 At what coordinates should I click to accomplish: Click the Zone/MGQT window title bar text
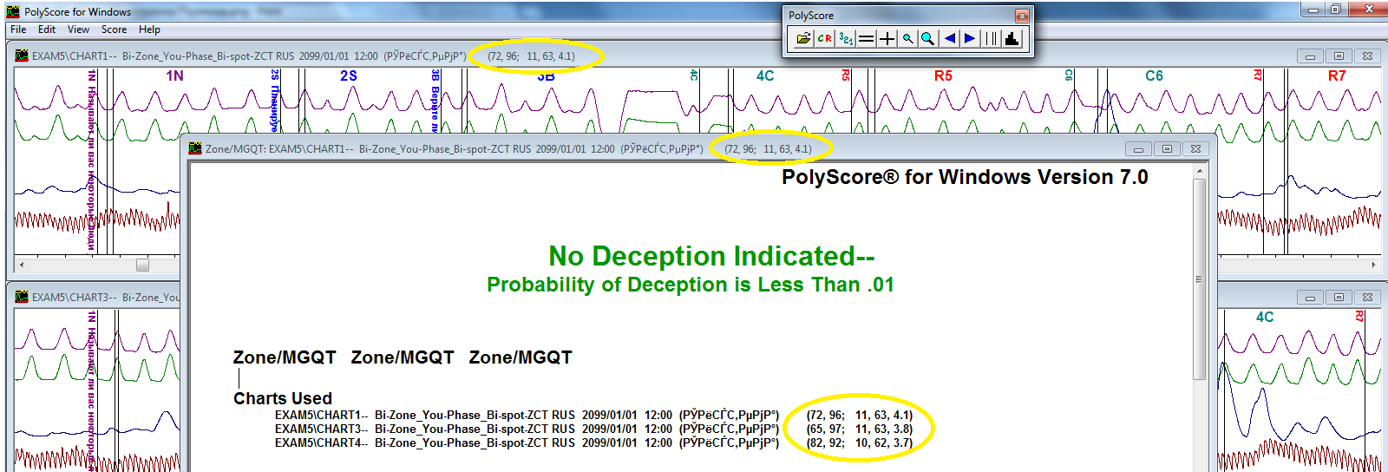point(508,148)
